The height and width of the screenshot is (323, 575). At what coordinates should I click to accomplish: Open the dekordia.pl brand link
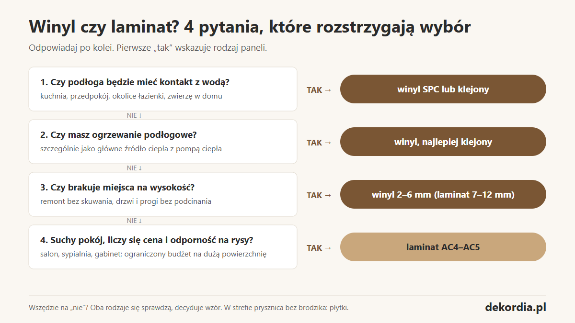point(516,307)
